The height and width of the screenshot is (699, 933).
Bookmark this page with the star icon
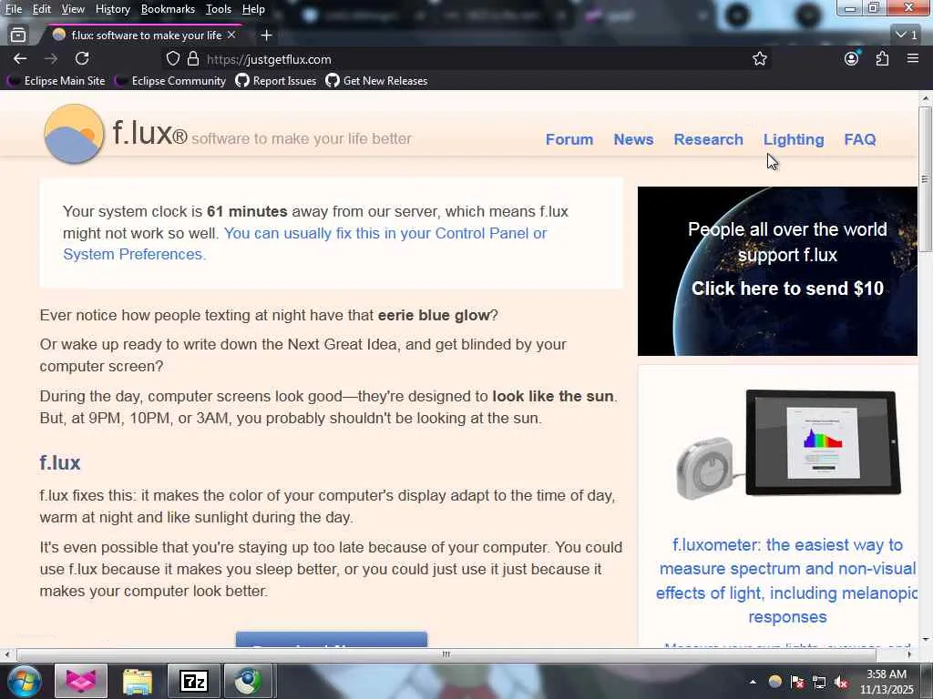coord(759,59)
